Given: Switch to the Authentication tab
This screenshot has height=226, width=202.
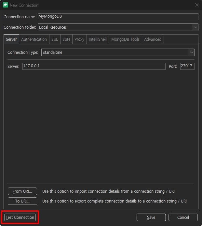Looking at the screenshot, I should (34, 39).
